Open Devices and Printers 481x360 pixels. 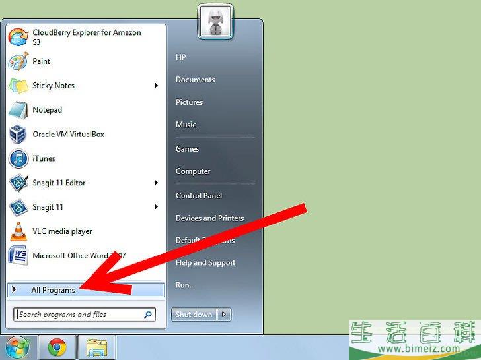click(210, 218)
